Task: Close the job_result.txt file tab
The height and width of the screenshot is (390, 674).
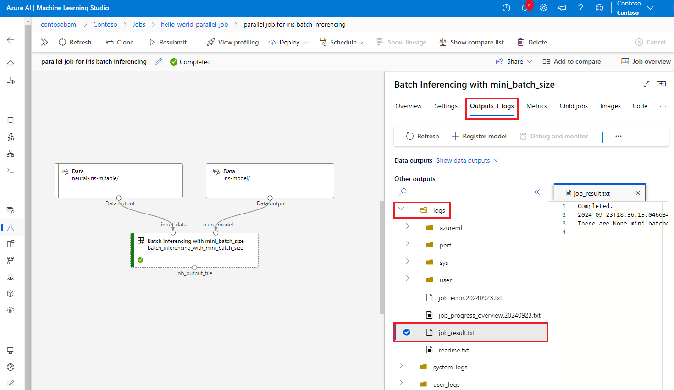Action: click(637, 193)
